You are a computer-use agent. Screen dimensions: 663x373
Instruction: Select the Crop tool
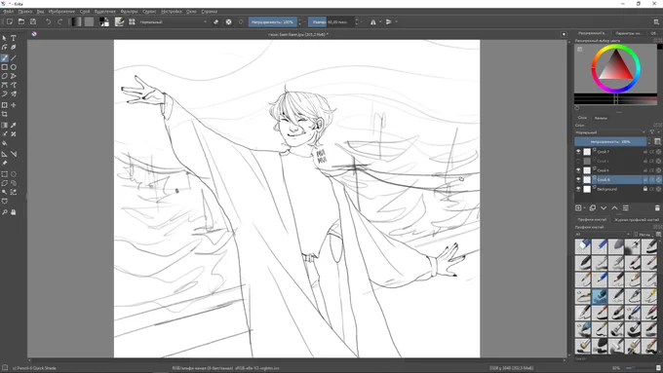coord(4,114)
